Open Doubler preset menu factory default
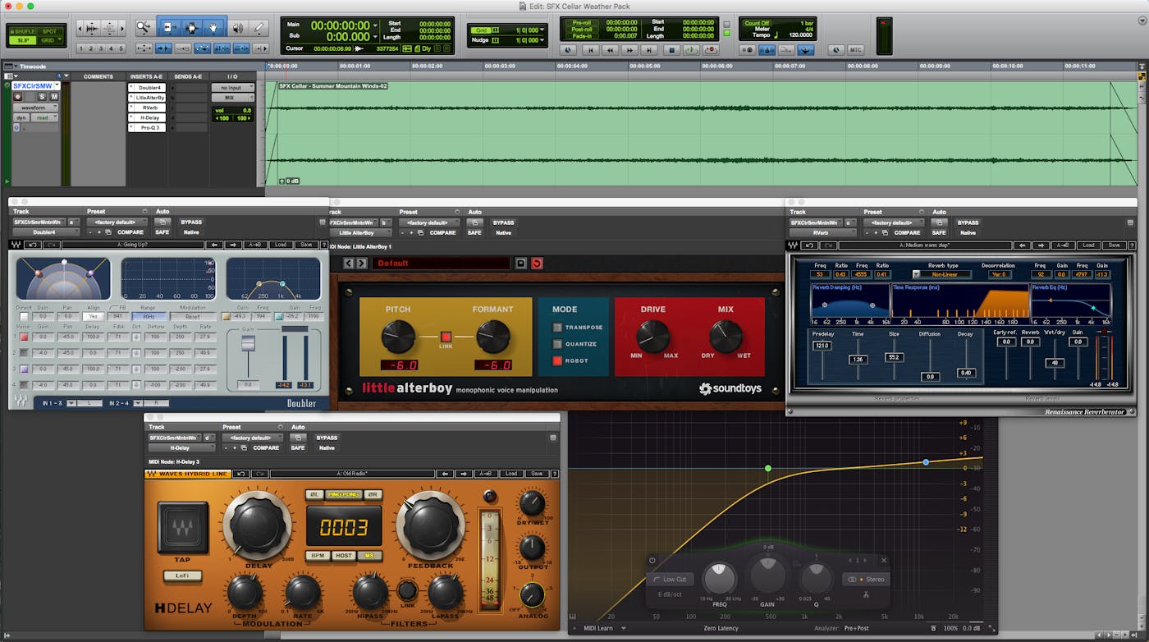Screen dimensions: 1149x642 point(117,222)
